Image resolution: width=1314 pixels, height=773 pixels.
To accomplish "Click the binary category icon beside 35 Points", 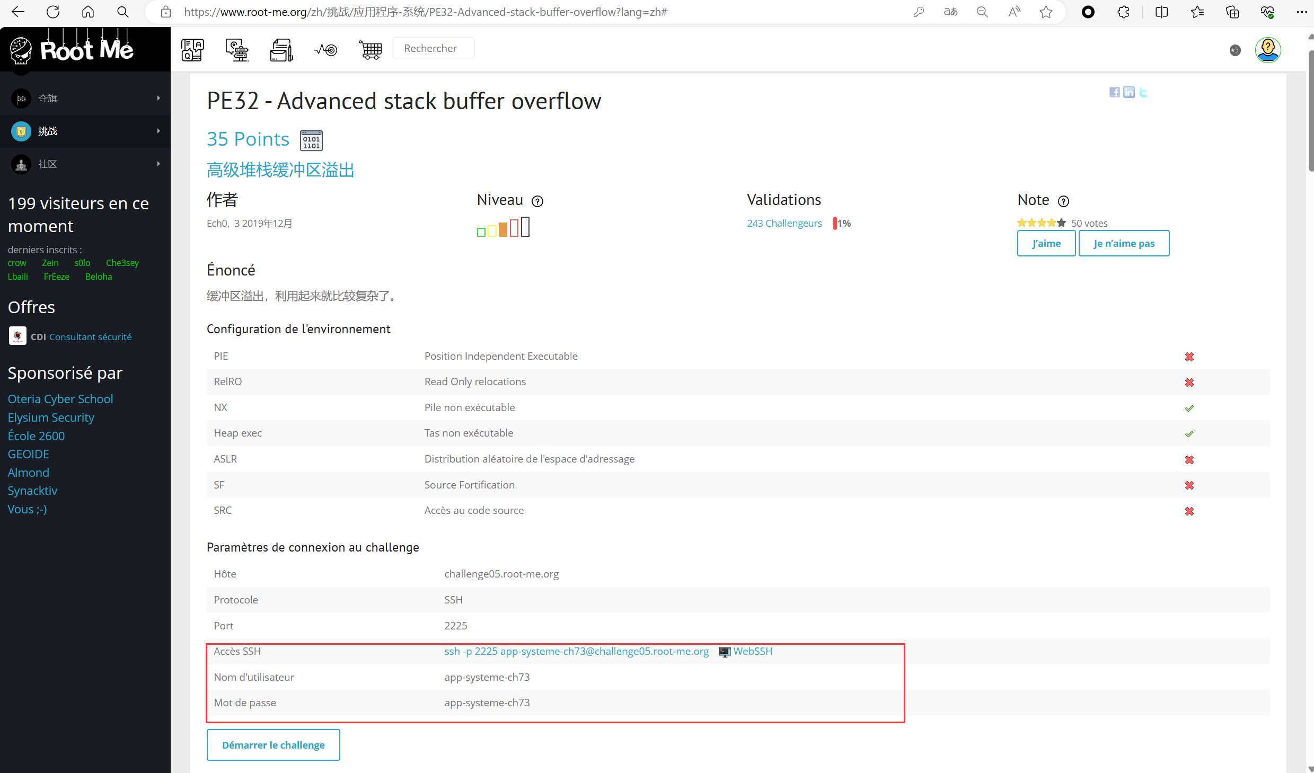I will (311, 140).
